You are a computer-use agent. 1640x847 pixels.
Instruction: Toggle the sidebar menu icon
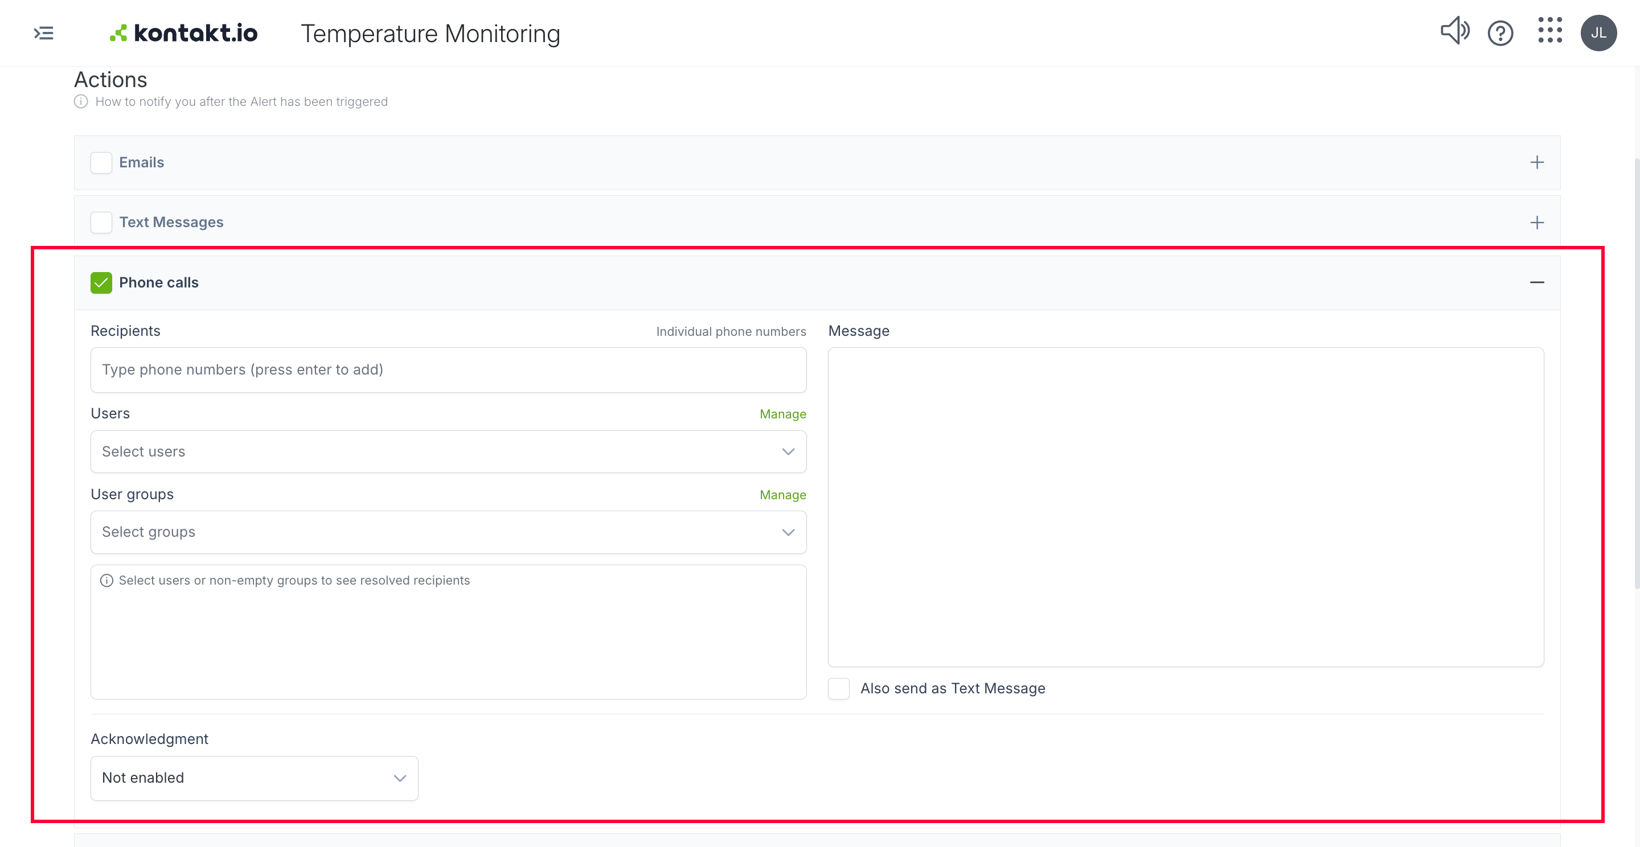(x=43, y=33)
